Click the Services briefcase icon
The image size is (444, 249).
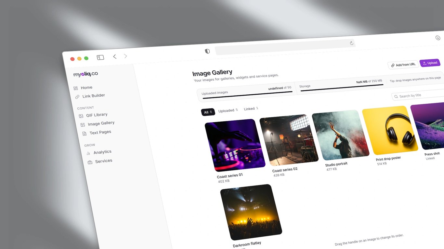click(x=90, y=162)
